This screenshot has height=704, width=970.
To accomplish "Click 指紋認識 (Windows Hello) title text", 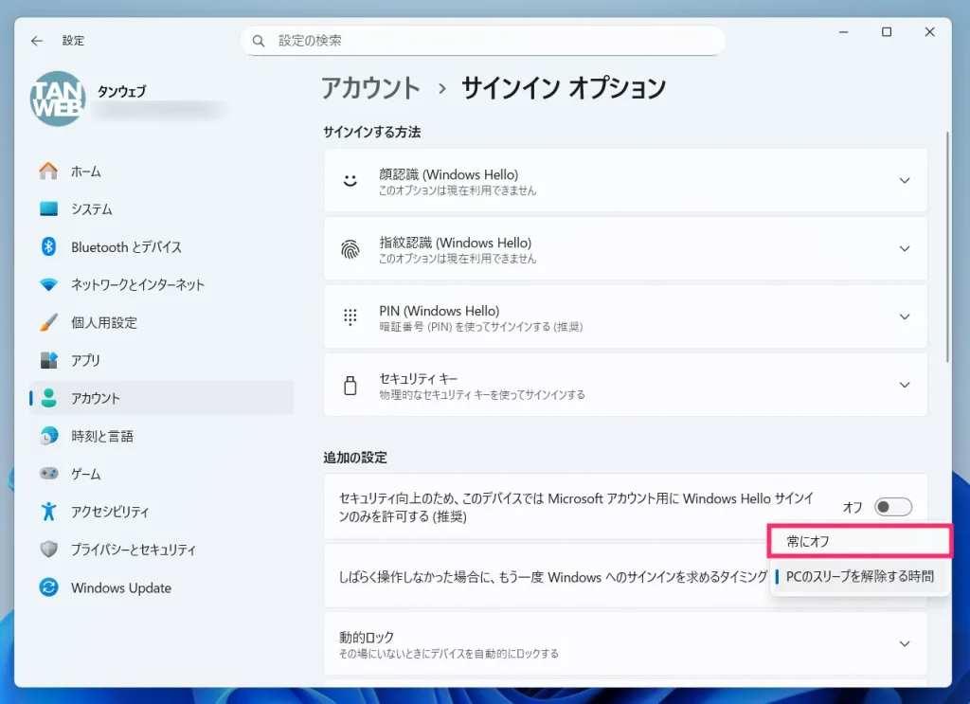I will pyautogui.click(x=455, y=243).
